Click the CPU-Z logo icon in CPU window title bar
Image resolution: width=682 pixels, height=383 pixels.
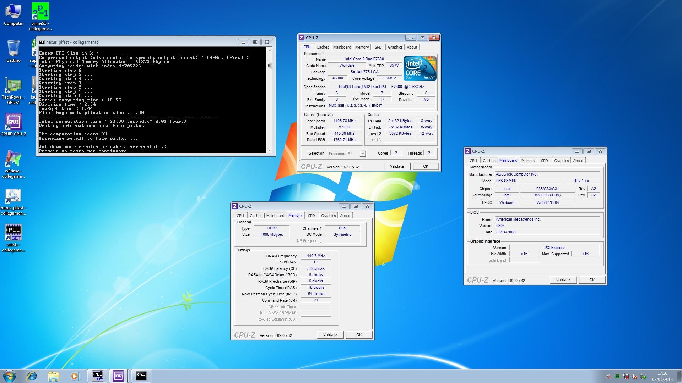(302, 38)
